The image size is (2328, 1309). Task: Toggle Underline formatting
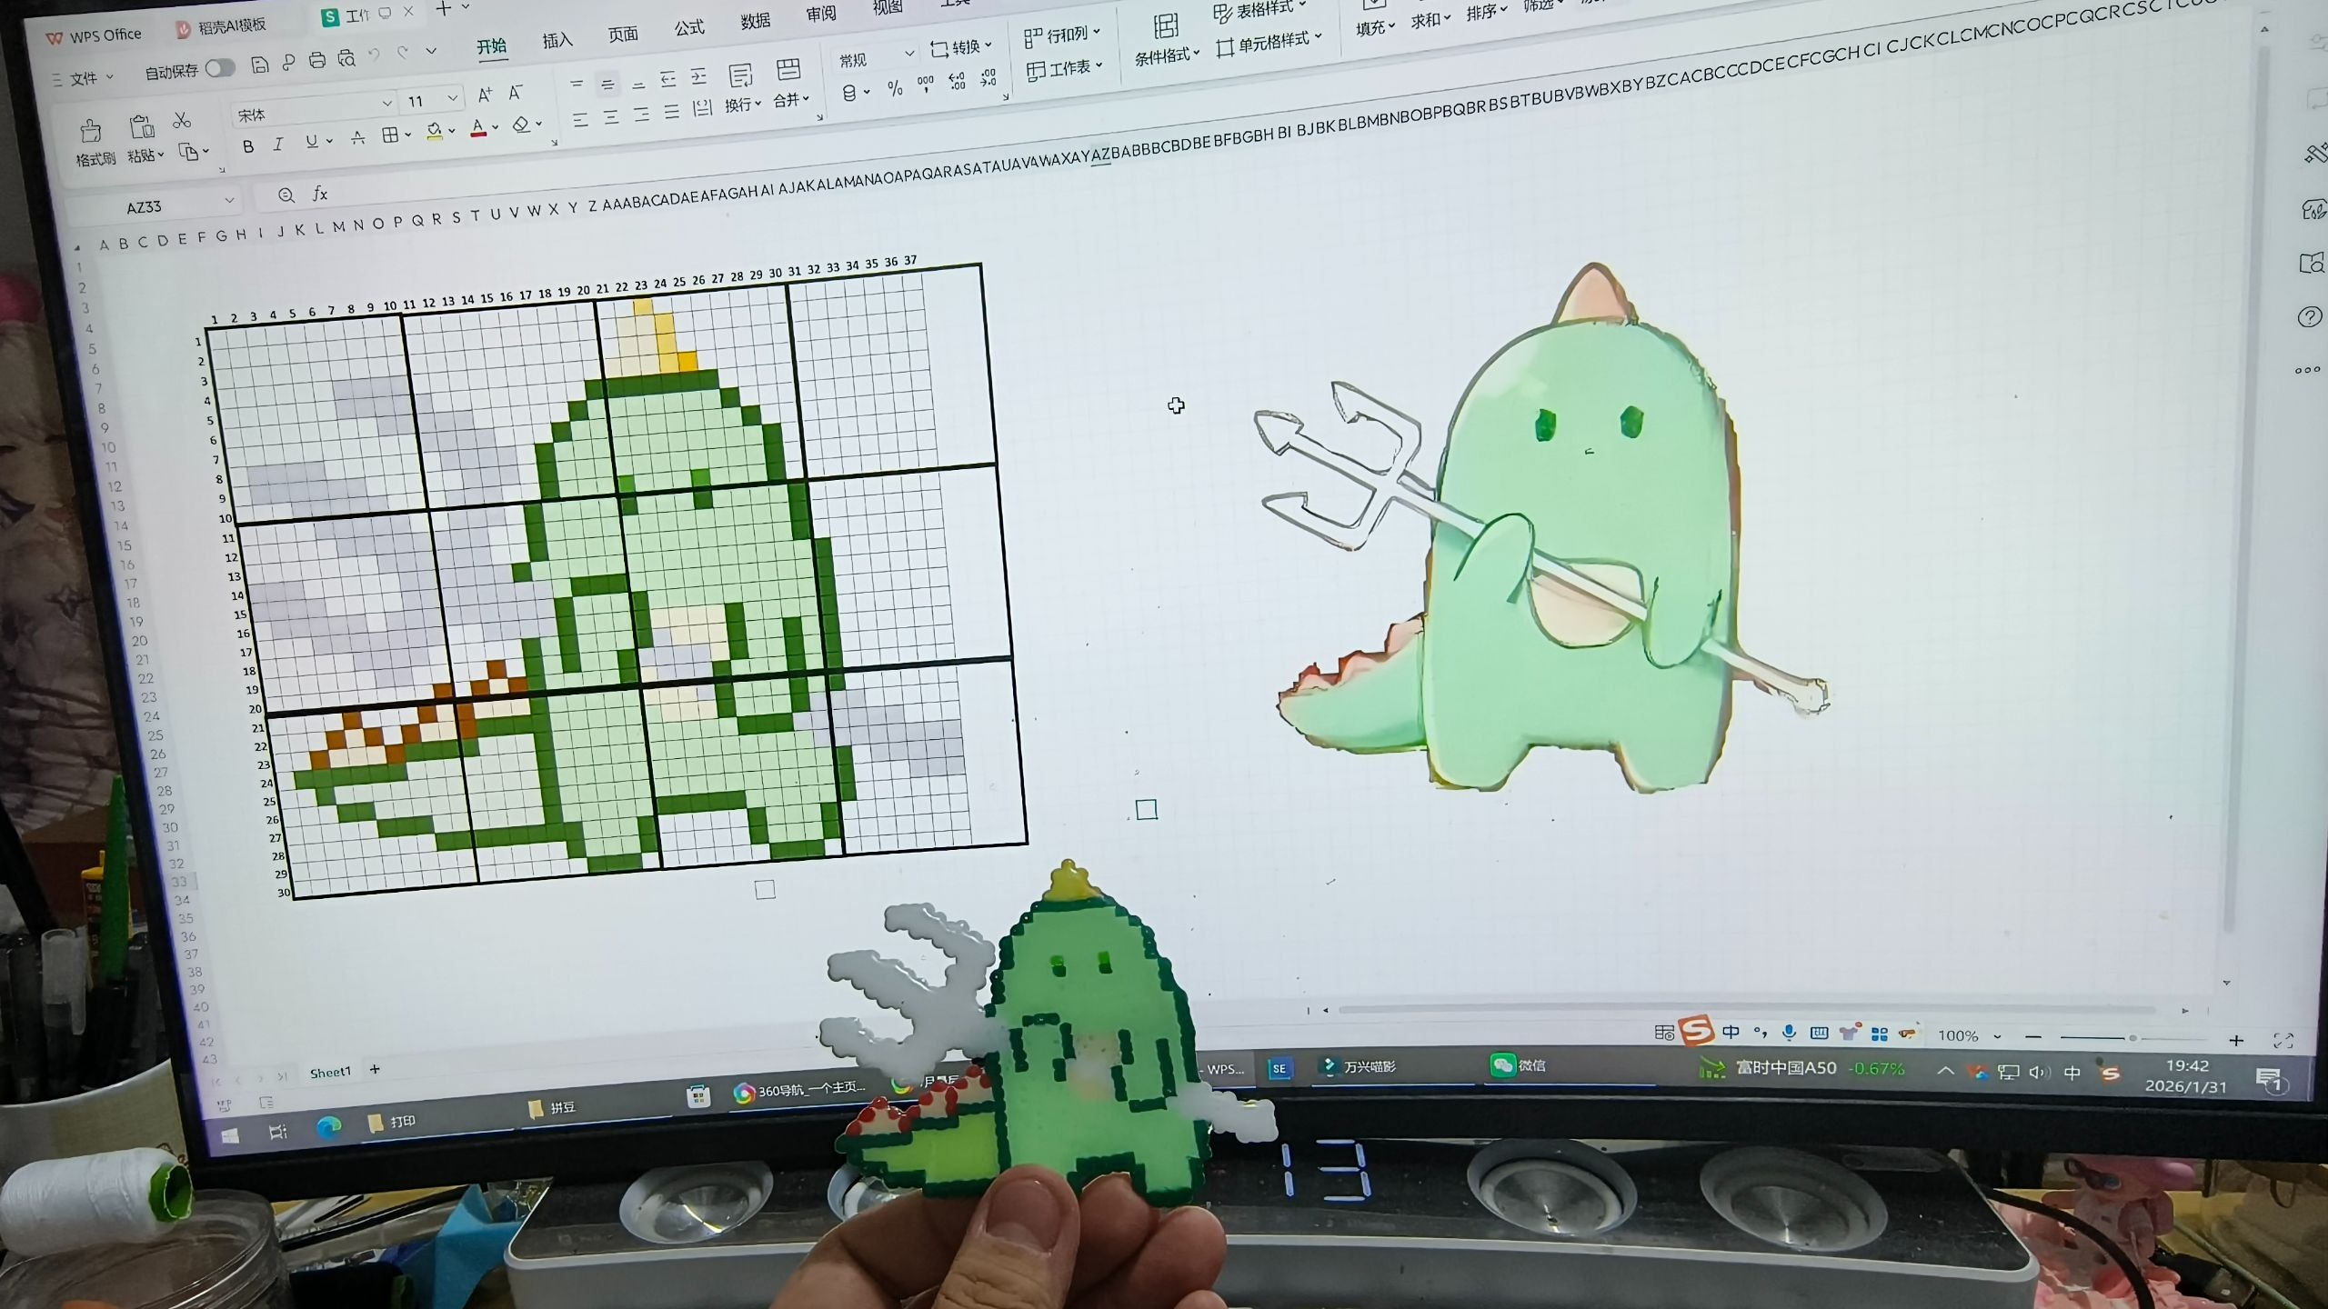[312, 142]
